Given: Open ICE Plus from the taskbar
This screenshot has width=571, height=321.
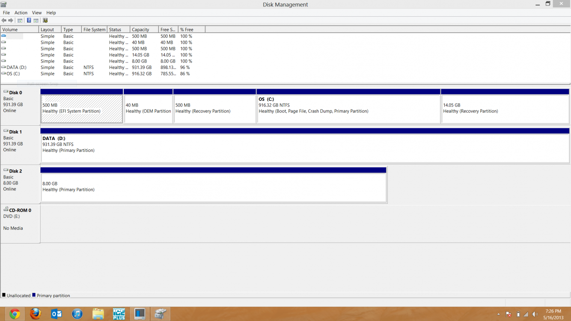Looking at the screenshot, I should 119,314.
